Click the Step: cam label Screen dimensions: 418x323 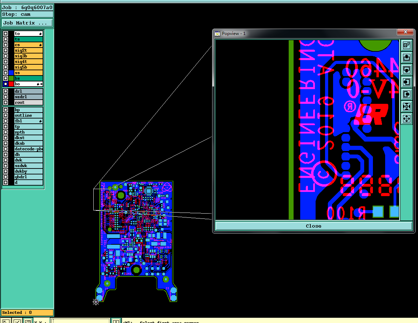16,14
